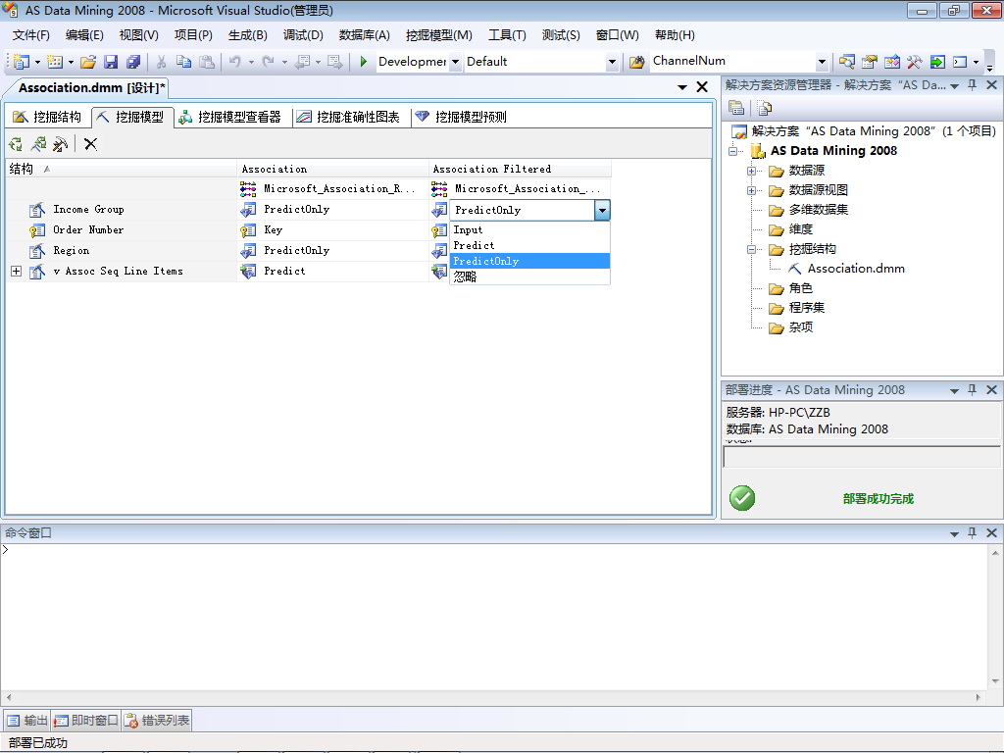The image size is (1004, 753).
Task: Click the Add New Item toolbar icon
Action: coord(55,62)
